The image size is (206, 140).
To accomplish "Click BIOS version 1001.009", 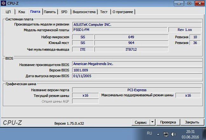I will pos(137,70).
